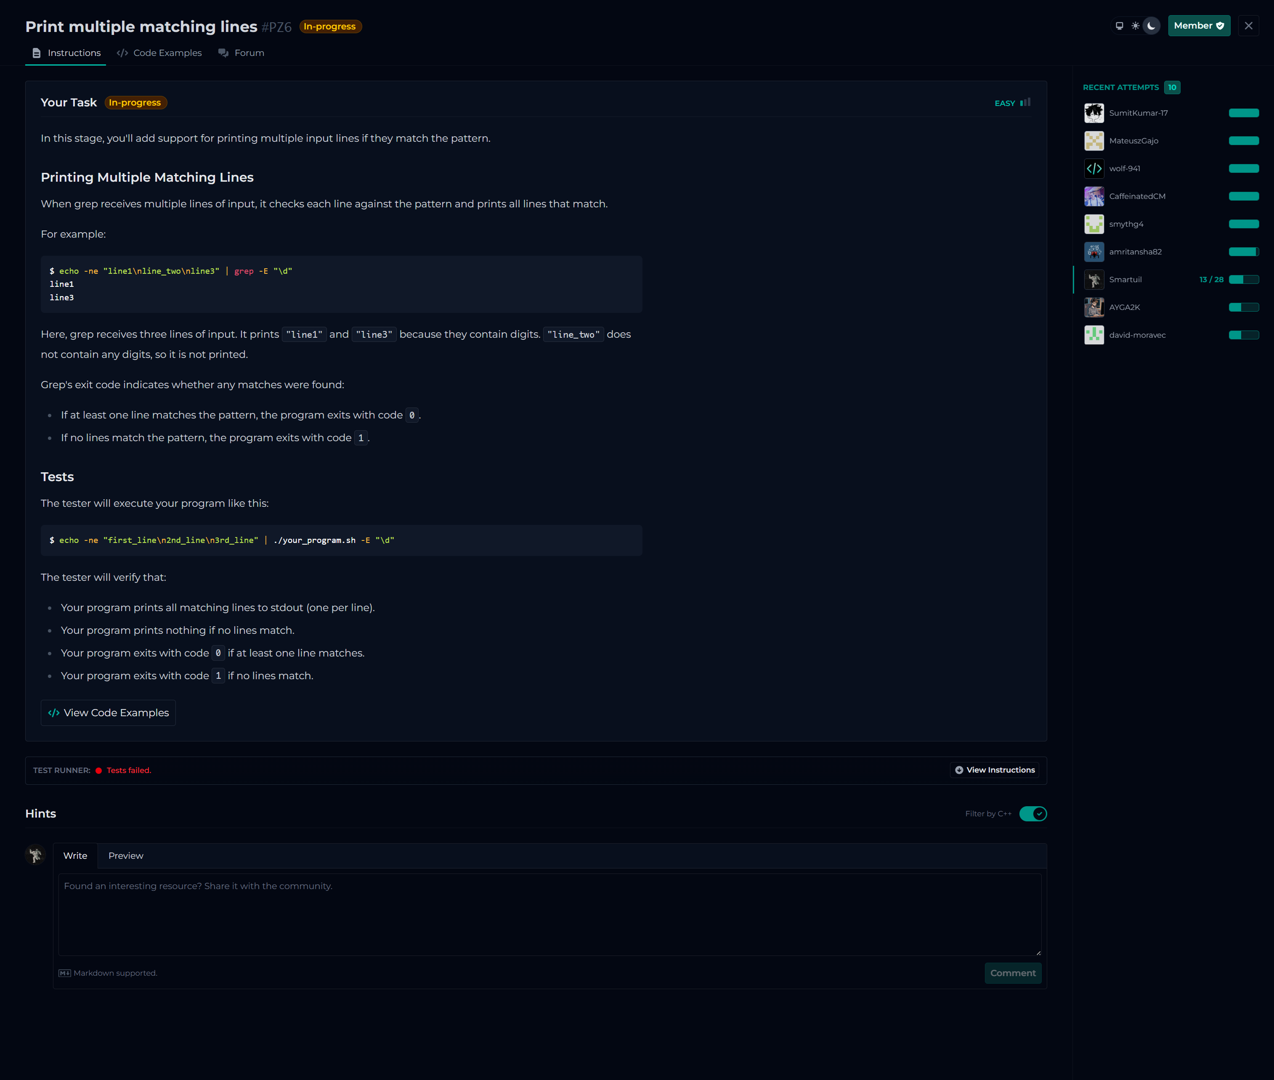The image size is (1274, 1080).
Task: Click the EASY difficulty bars icon
Action: (x=1025, y=103)
